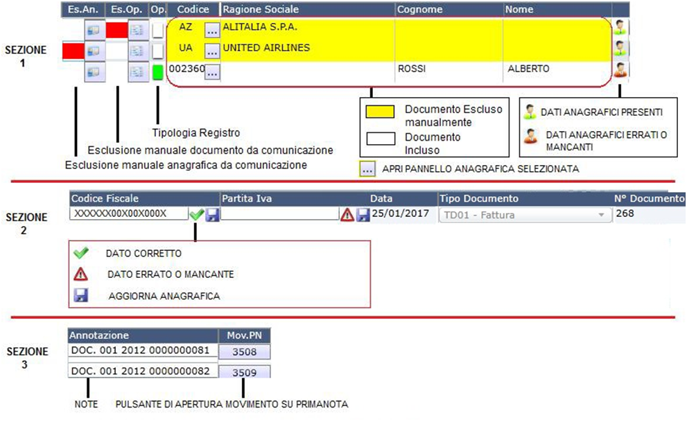Click the Op. column header

(158, 9)
